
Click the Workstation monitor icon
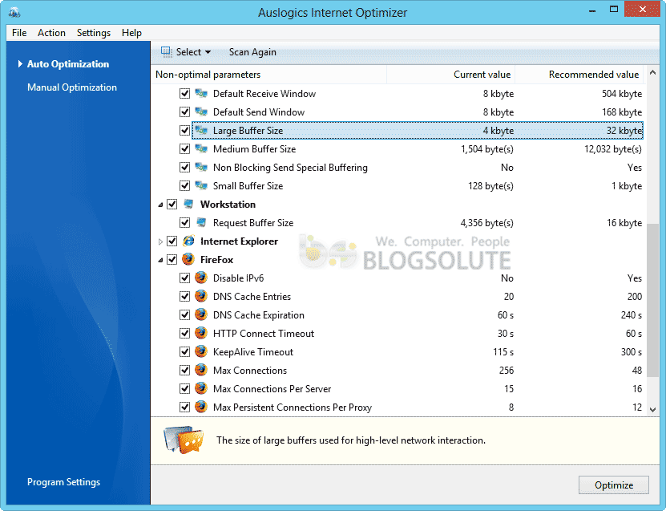tap(188, 204)
